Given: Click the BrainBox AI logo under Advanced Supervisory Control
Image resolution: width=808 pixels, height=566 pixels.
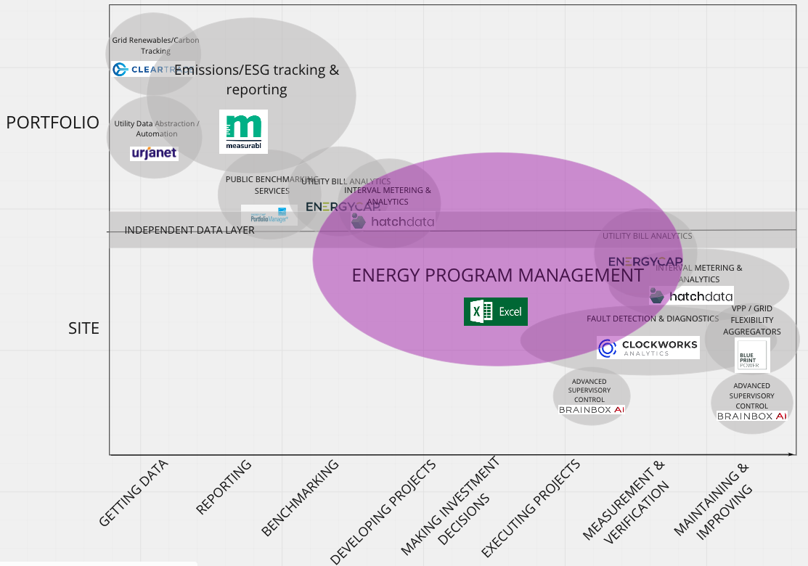Looking at the screenshot, I should [592, 409].
